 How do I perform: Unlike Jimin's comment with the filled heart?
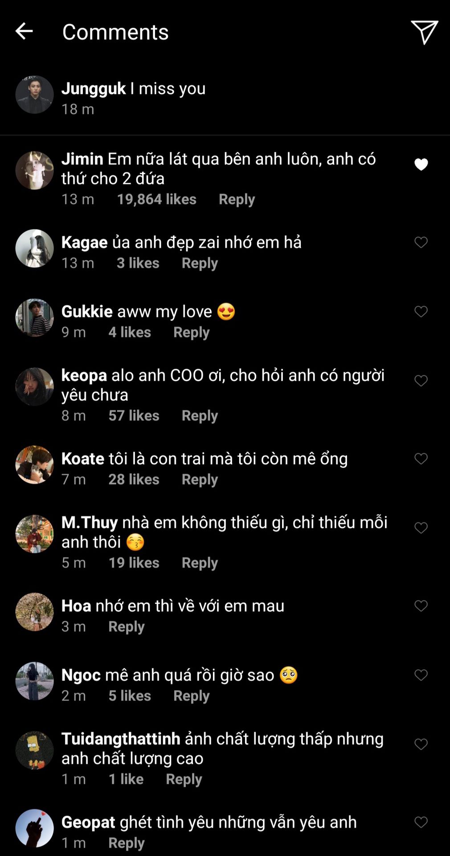coord(421,165)
